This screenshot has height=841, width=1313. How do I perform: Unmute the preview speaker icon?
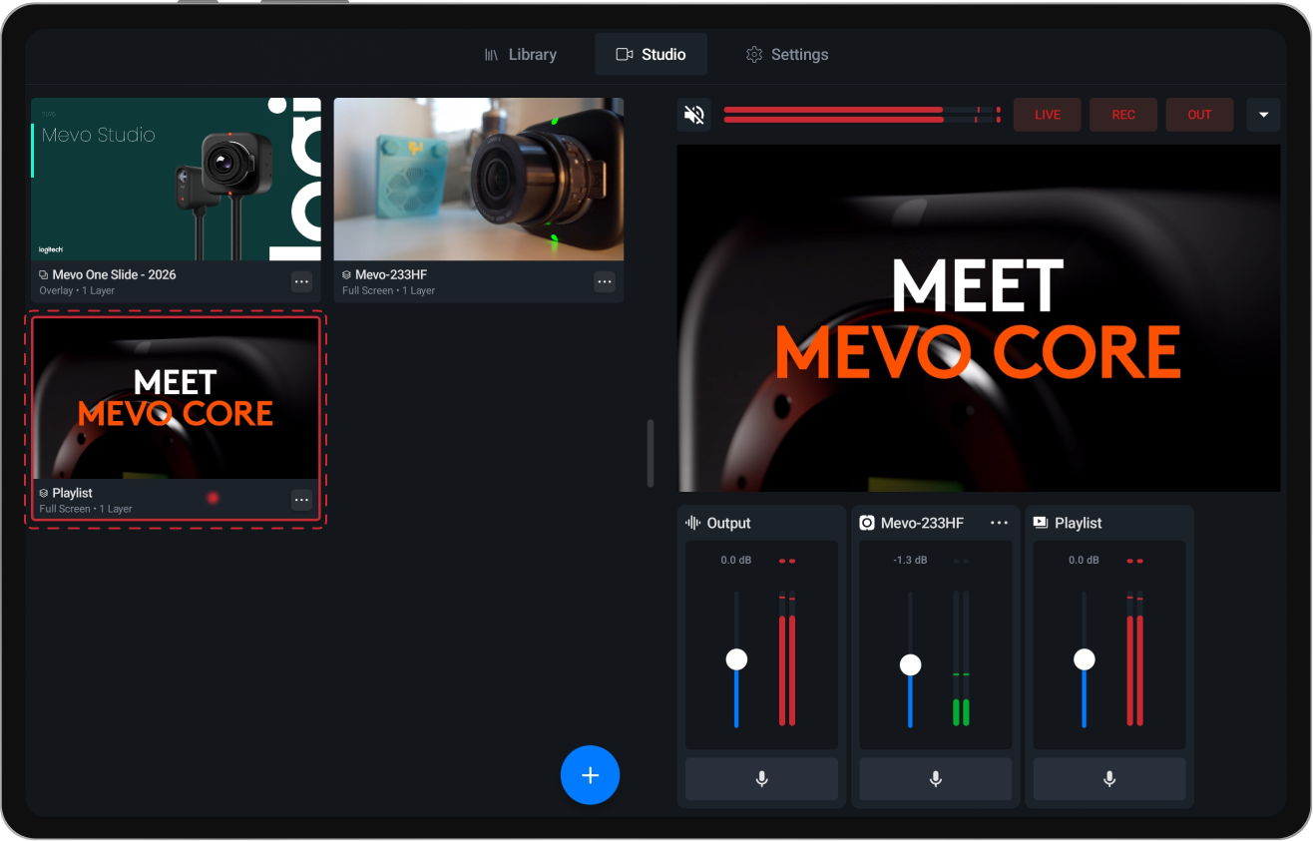click(693, 114)
